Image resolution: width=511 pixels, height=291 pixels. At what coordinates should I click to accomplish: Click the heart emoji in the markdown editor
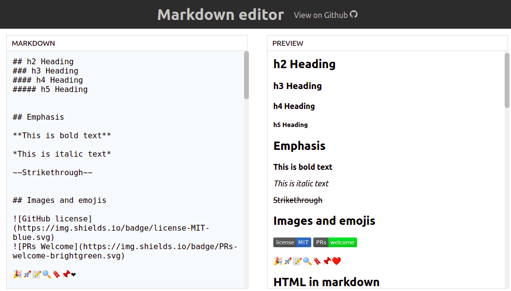74,274
